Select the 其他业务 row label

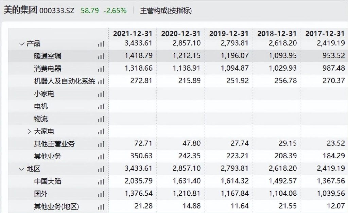(x=48, y=157)
